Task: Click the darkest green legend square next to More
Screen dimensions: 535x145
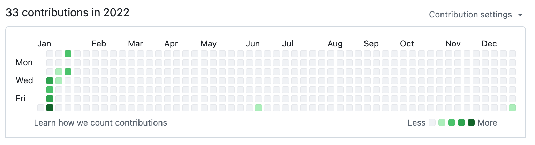Action: pyautogui.click(x=471, y=122)
